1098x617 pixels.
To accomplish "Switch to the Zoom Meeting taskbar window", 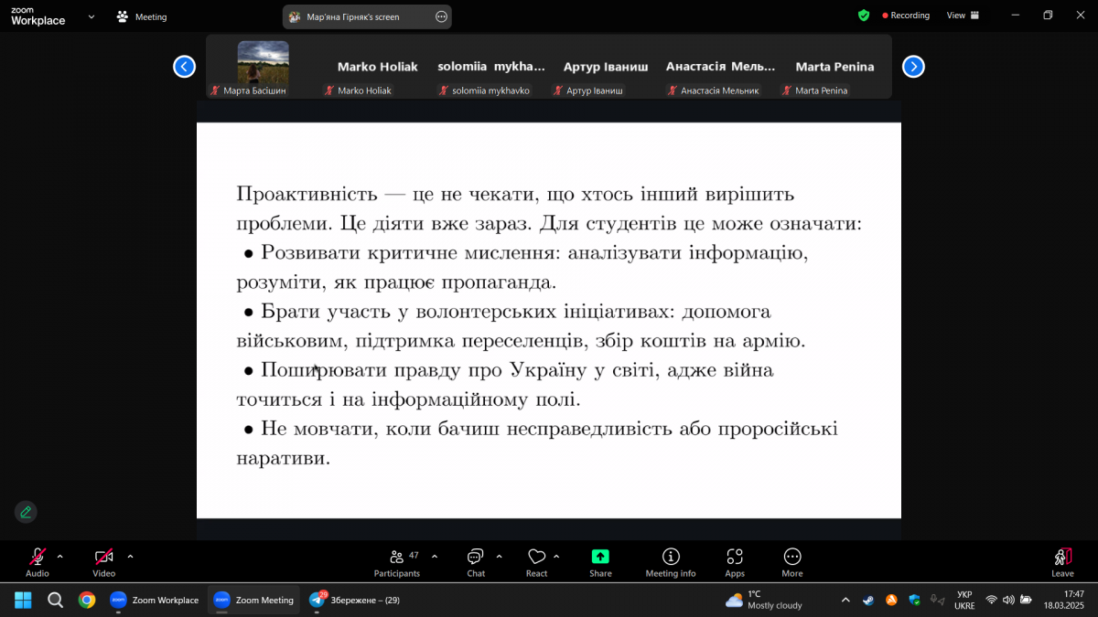I will tap(253, 600).
